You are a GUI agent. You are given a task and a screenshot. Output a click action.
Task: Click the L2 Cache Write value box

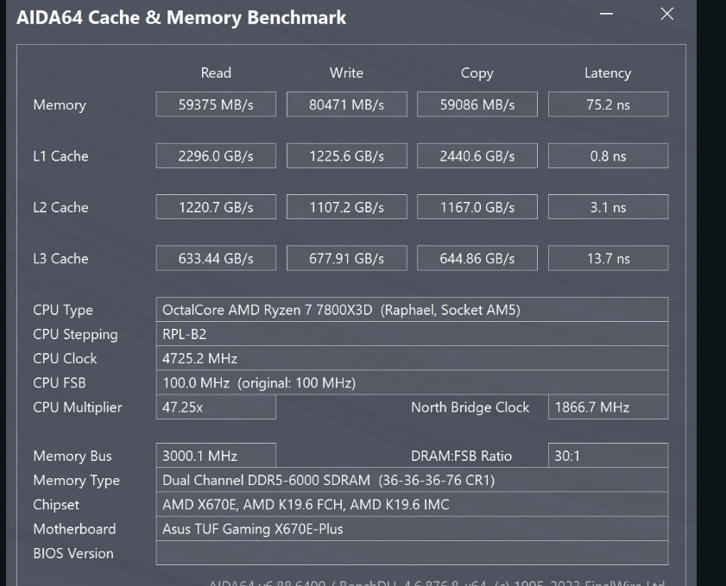coord(346,207)
